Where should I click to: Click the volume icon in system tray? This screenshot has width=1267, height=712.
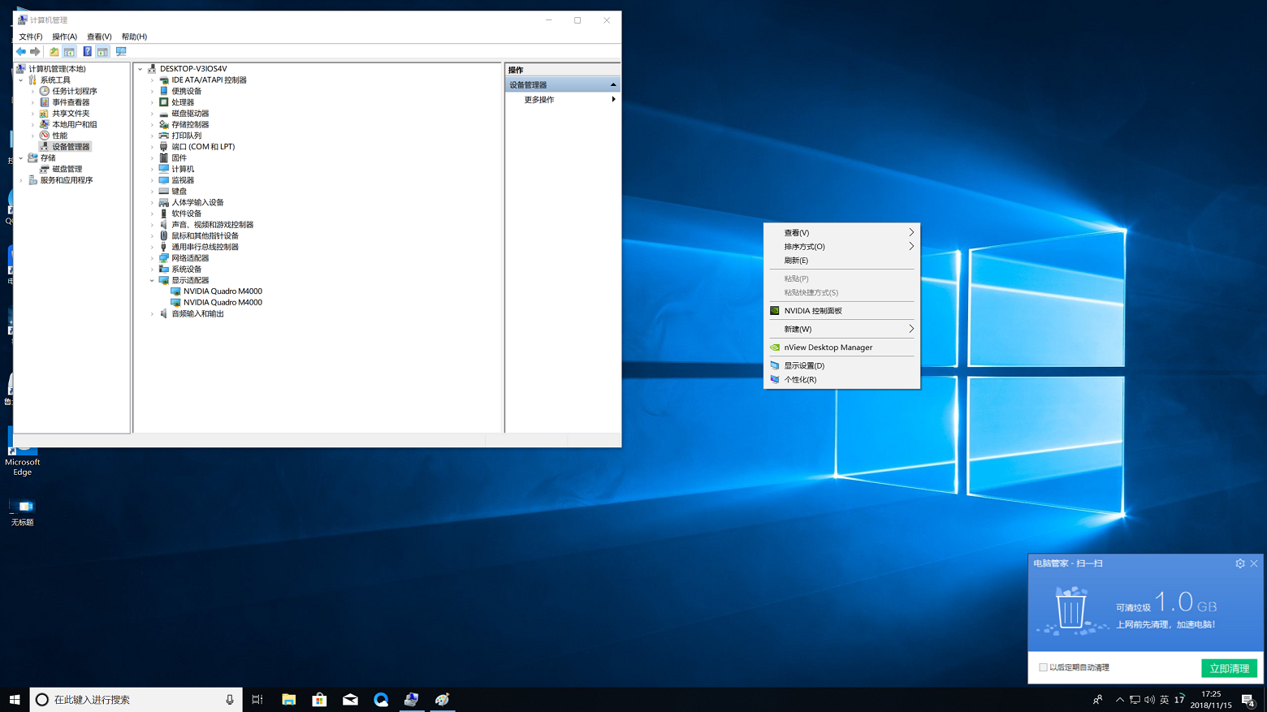pos(1149,699)
